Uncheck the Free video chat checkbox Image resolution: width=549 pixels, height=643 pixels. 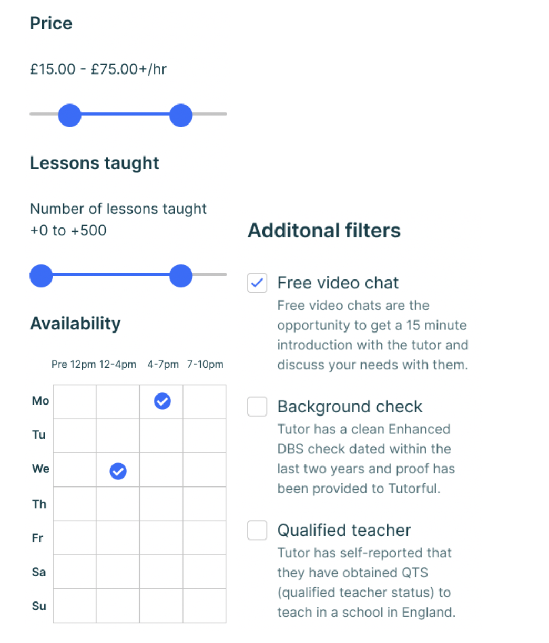pyautogui.click(x=257, y=283)
